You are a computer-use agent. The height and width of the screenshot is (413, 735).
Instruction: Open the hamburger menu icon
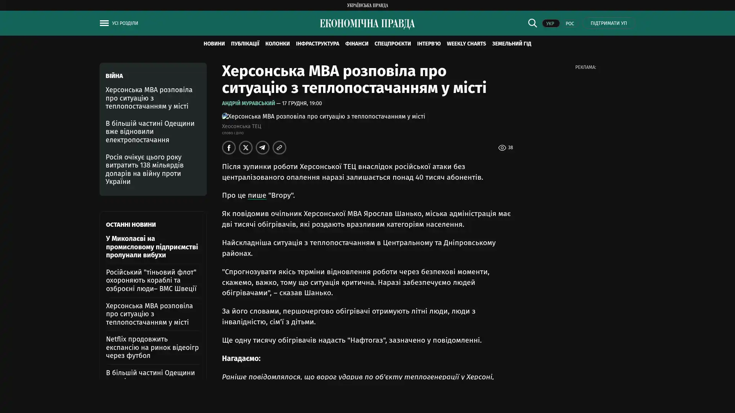click(104, 23)
